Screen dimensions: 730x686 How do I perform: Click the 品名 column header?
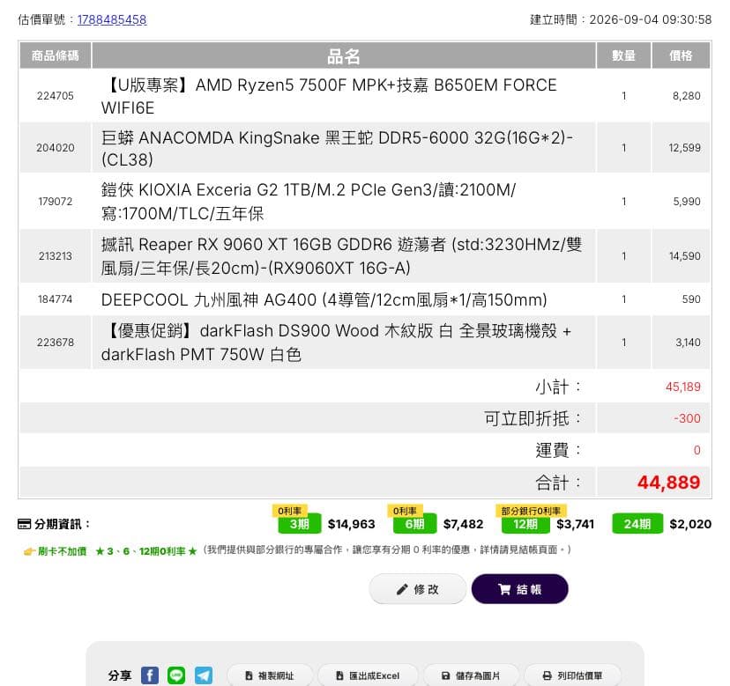point(344,55)
